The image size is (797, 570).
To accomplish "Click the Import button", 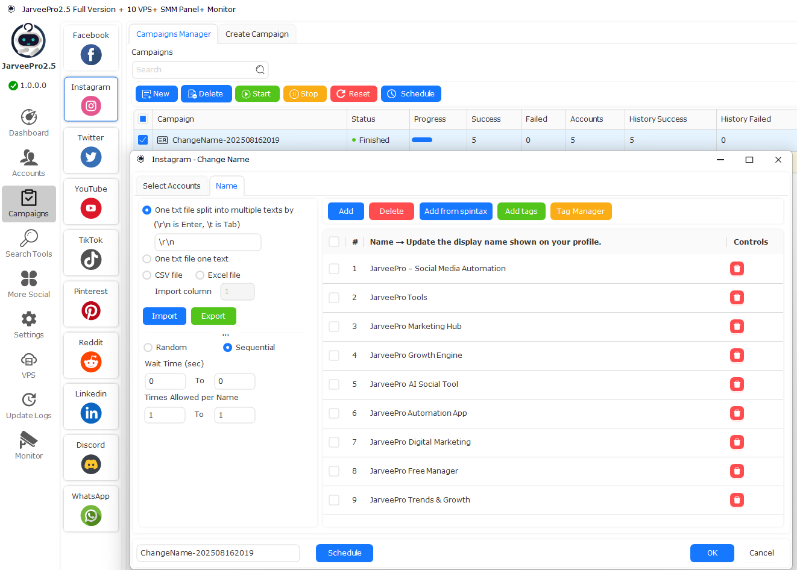I will [165, 316].
